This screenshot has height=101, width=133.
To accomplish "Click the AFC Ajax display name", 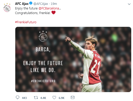I will point(22,4).
